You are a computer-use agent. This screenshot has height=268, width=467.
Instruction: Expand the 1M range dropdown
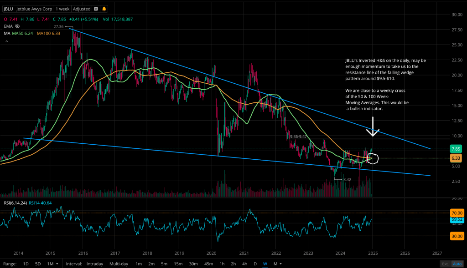[52, 263]
